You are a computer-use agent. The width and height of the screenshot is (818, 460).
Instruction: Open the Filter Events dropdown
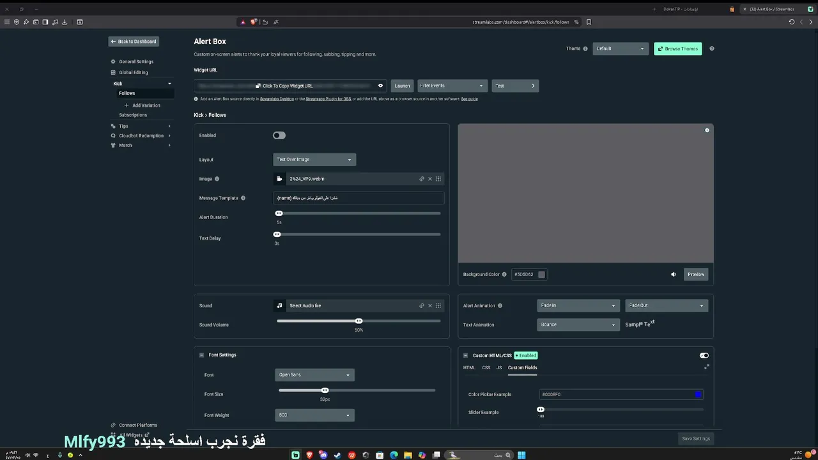(452, 86)
